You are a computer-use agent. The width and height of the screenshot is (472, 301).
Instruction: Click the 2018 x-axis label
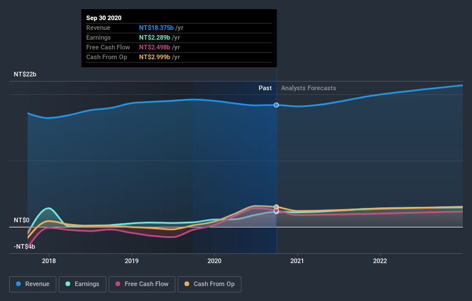pyautogui.click(x=49, y=261)
